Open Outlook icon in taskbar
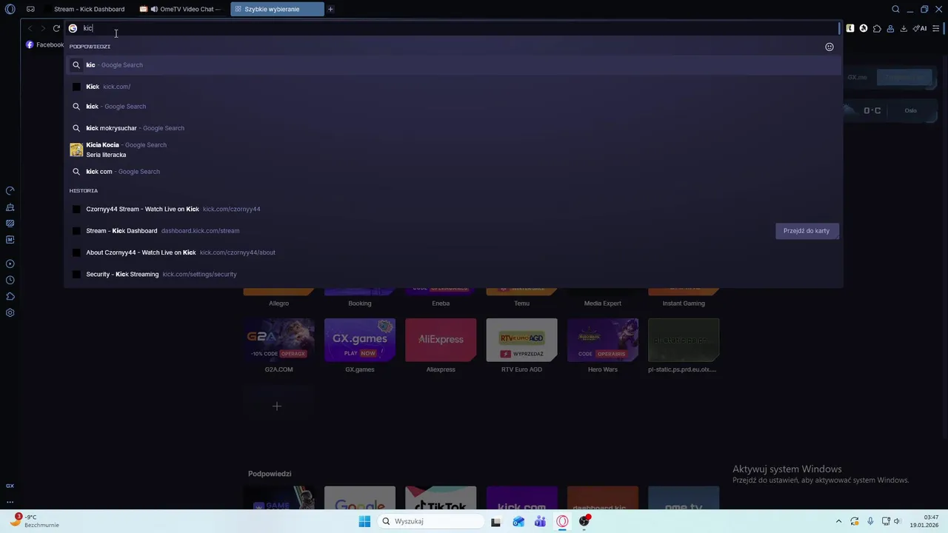Screen dimensions: 948x533 pyautogui.click(x=518, y=521)
